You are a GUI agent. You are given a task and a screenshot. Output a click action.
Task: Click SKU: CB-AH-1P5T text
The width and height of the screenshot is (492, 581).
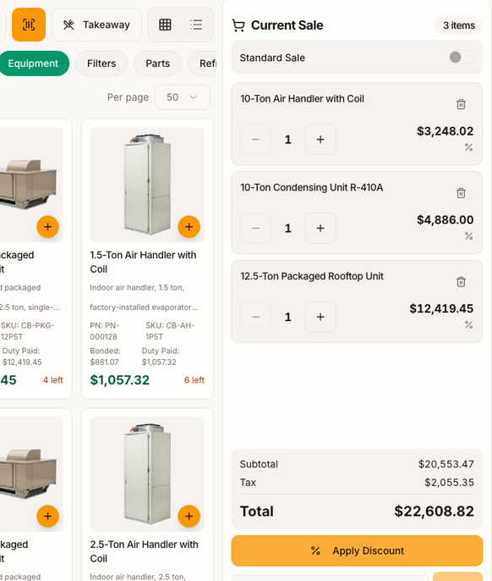[170, 331]
